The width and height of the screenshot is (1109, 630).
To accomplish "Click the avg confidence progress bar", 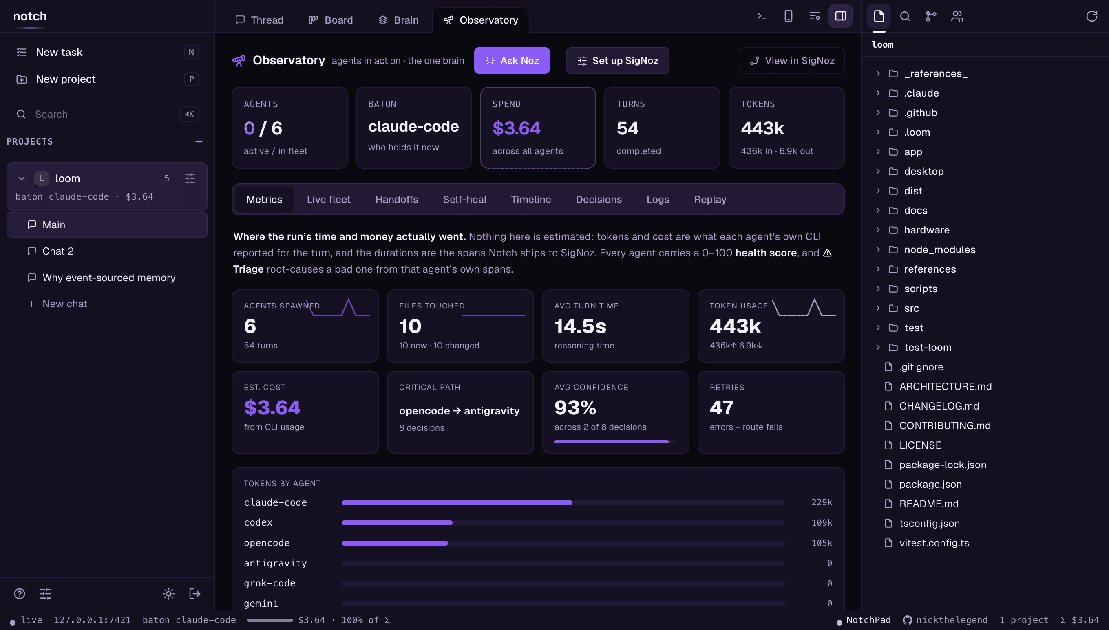I will tap(616, 442).
